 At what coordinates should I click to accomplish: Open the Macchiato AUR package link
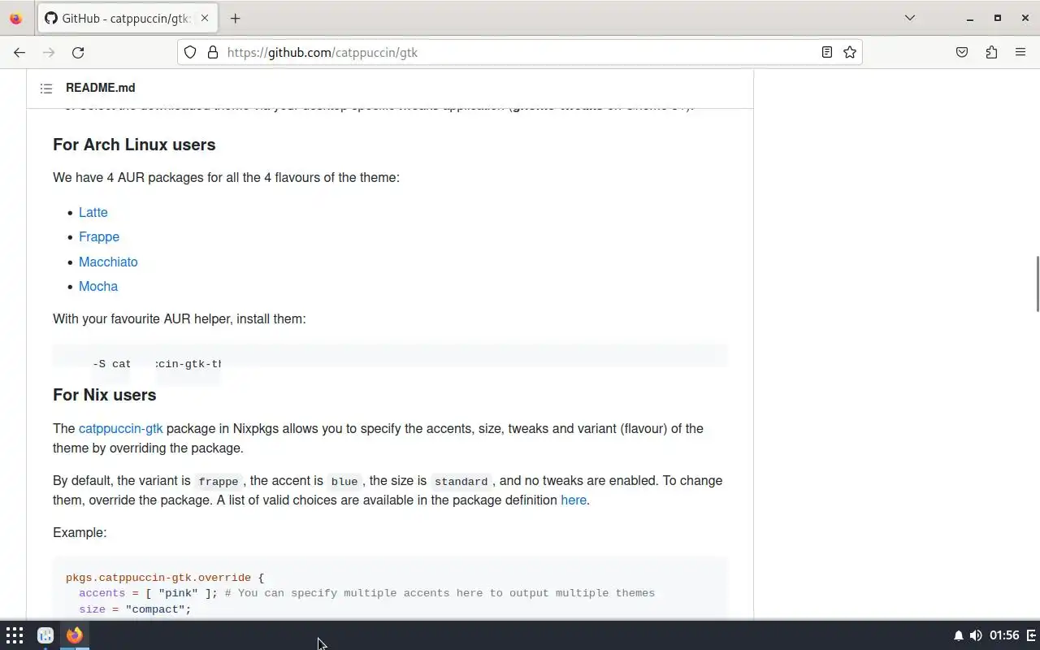pos(108,262)
